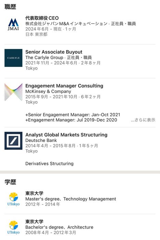Click the 学歴 section heading

tap(10, 182)
